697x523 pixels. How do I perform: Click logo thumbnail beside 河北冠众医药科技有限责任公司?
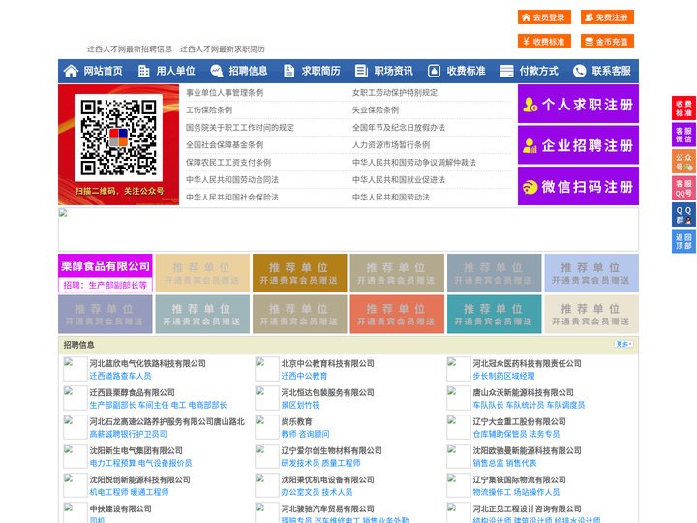click(x=458, y=369)
